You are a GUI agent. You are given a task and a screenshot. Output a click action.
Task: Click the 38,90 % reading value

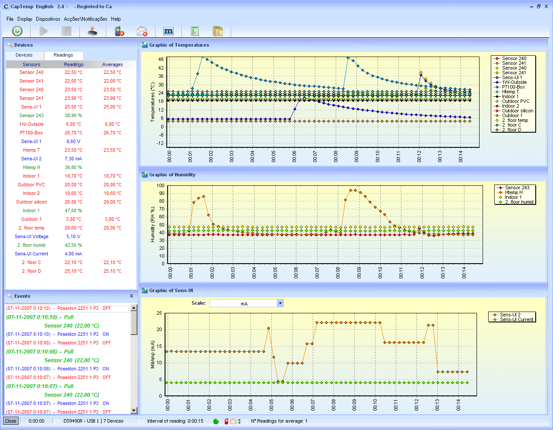[x=73, y=115]
